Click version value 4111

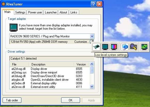tap(79, 87)
